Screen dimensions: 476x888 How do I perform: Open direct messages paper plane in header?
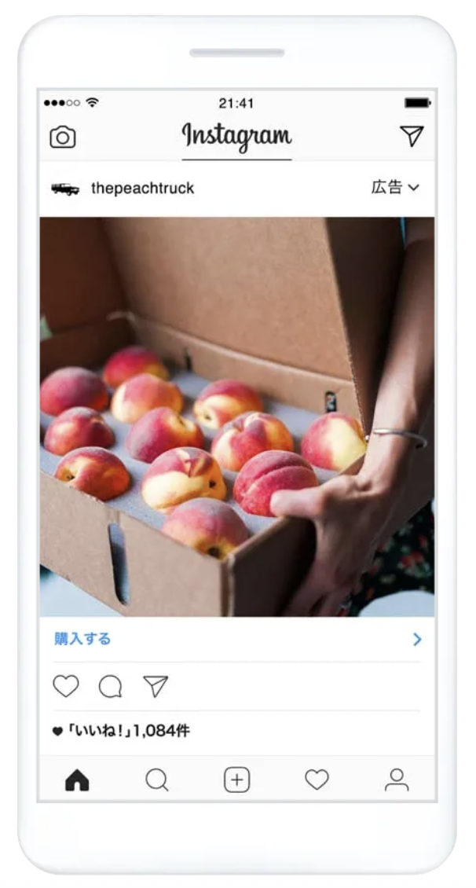412,136
